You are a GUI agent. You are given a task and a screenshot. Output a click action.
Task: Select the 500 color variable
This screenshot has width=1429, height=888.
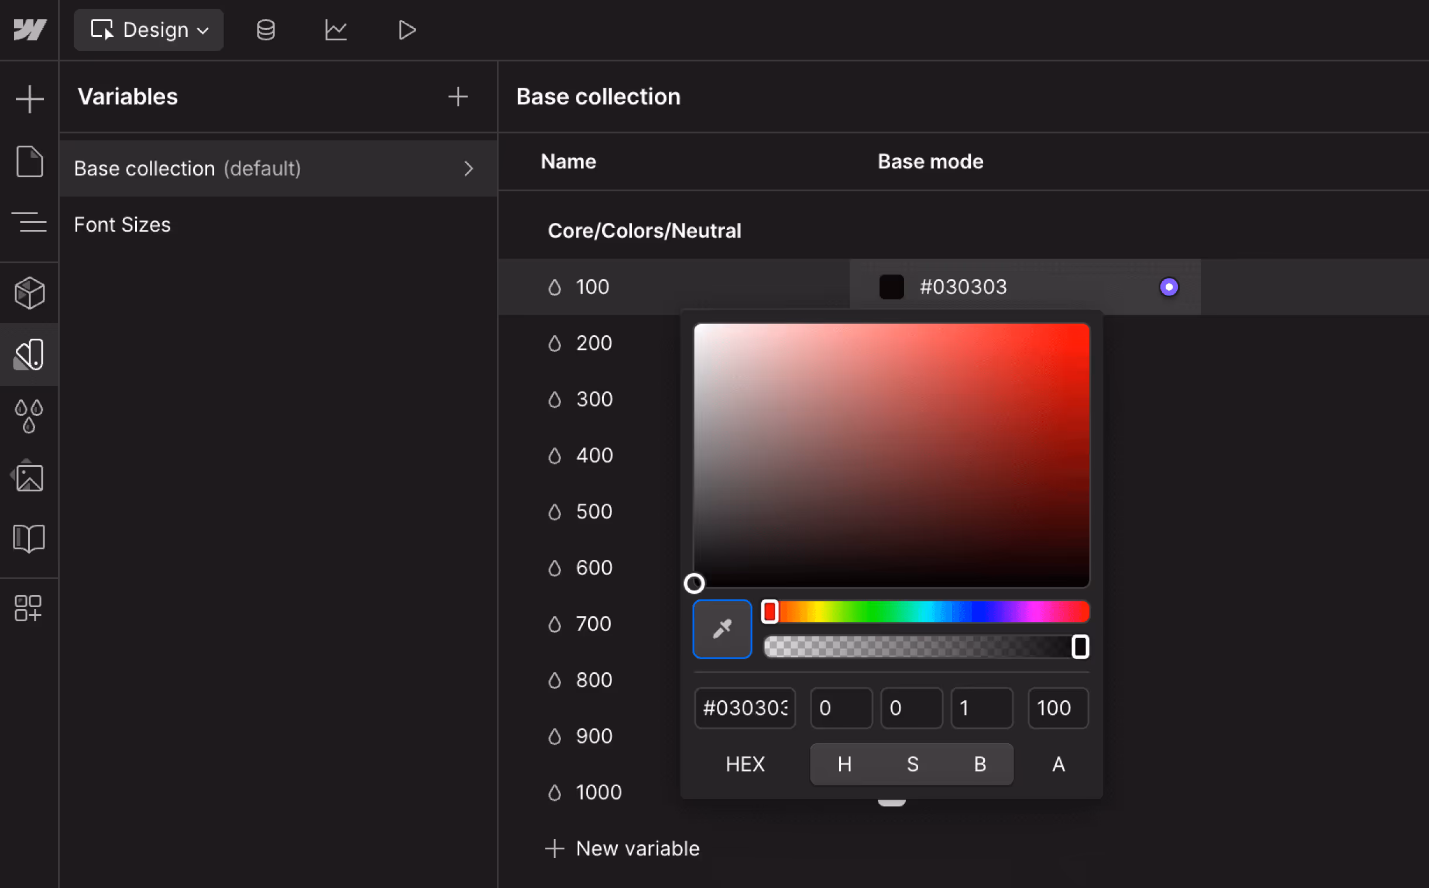(x=594, y=511)
